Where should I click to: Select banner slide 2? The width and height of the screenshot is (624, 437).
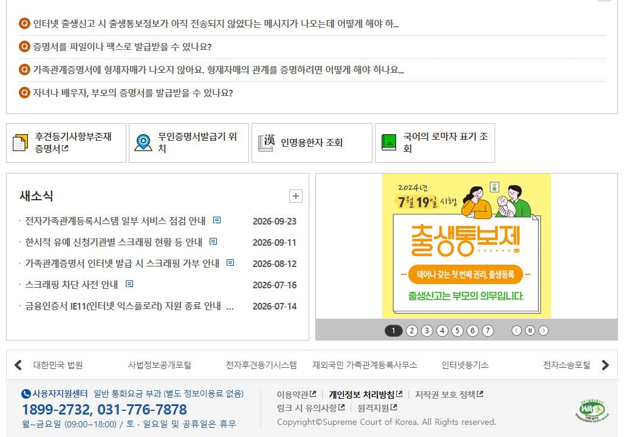coord(412,331)
